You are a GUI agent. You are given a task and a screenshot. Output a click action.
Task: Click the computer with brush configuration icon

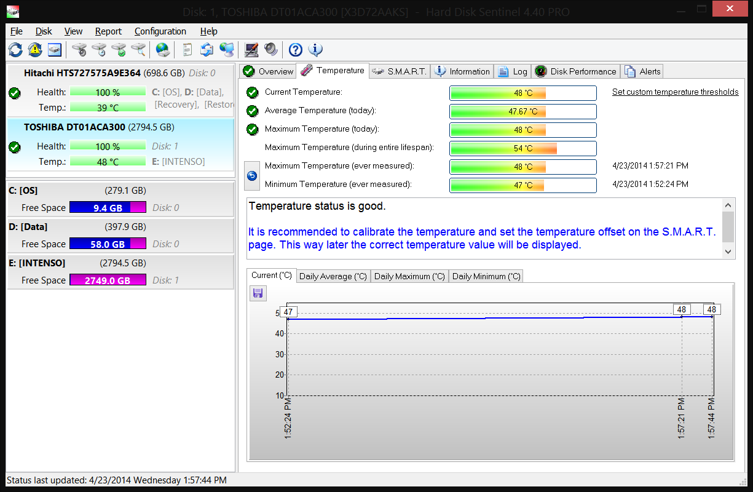coord(251,50)
